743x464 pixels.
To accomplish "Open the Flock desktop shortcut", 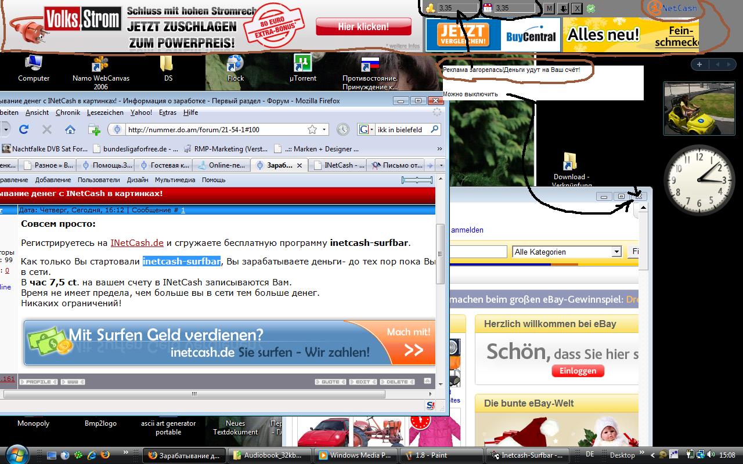I will pos(235,69).
